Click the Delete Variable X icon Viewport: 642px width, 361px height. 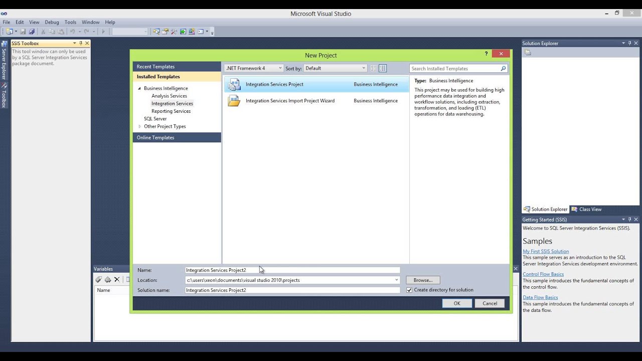[117, 279]
